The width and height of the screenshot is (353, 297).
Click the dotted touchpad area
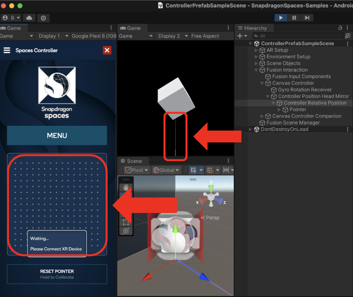[57, 204]
